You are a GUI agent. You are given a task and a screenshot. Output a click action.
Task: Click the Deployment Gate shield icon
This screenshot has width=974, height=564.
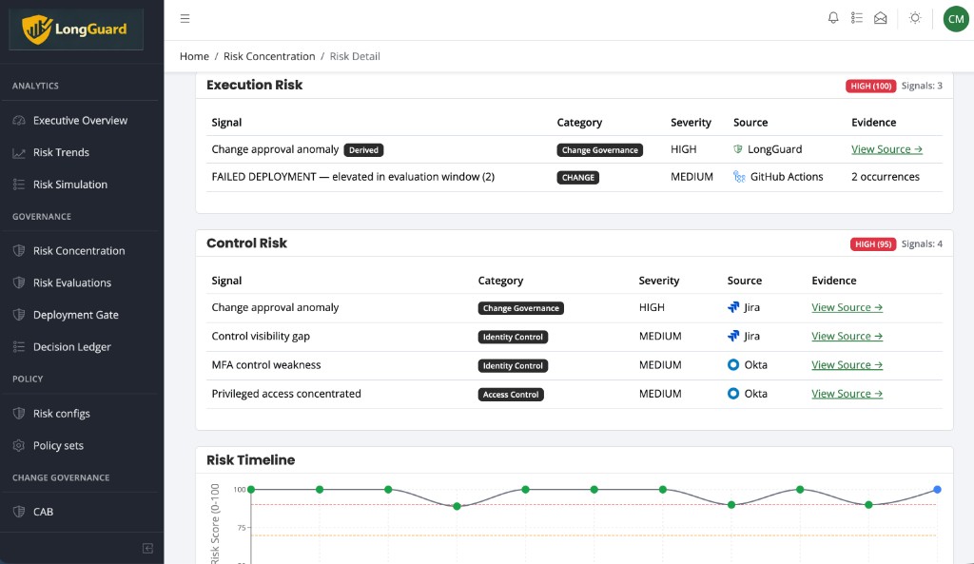coord(18,315)
